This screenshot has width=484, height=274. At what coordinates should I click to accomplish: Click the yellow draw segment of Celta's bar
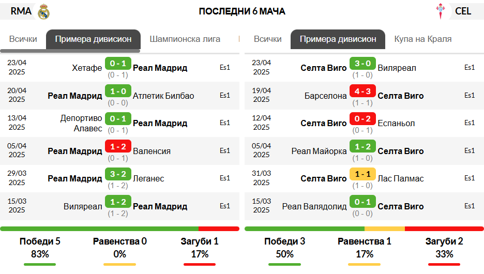pyautogui.click(x=385, y=229)
